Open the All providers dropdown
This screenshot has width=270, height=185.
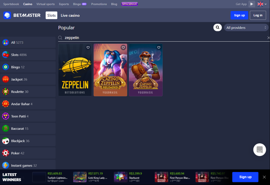pos(246,27)
